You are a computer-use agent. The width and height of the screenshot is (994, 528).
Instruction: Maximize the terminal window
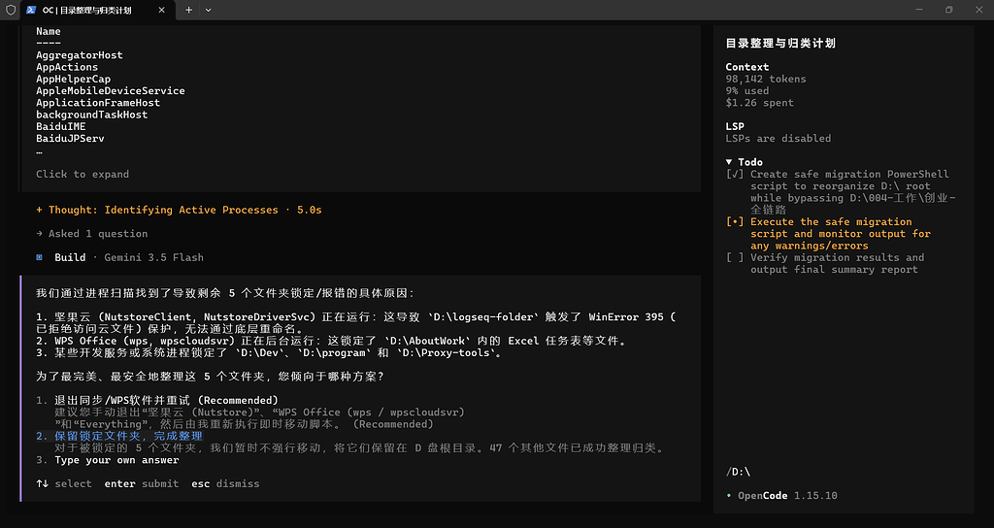[x=949, y=10]
